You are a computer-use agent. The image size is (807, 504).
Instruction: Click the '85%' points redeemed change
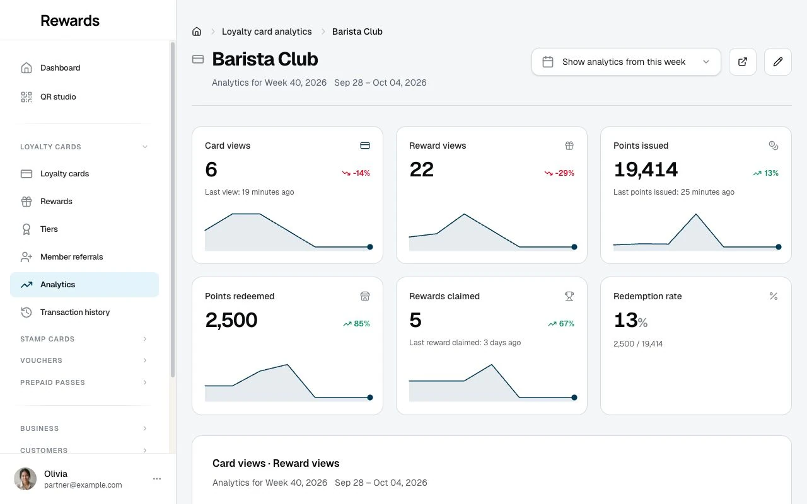(356, 324)
